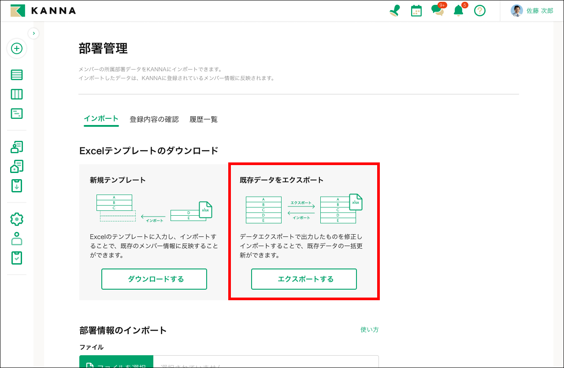Screen dimensions: 564x368
Task: Open the notifications bell with 5 alerts
Action: 458,11
